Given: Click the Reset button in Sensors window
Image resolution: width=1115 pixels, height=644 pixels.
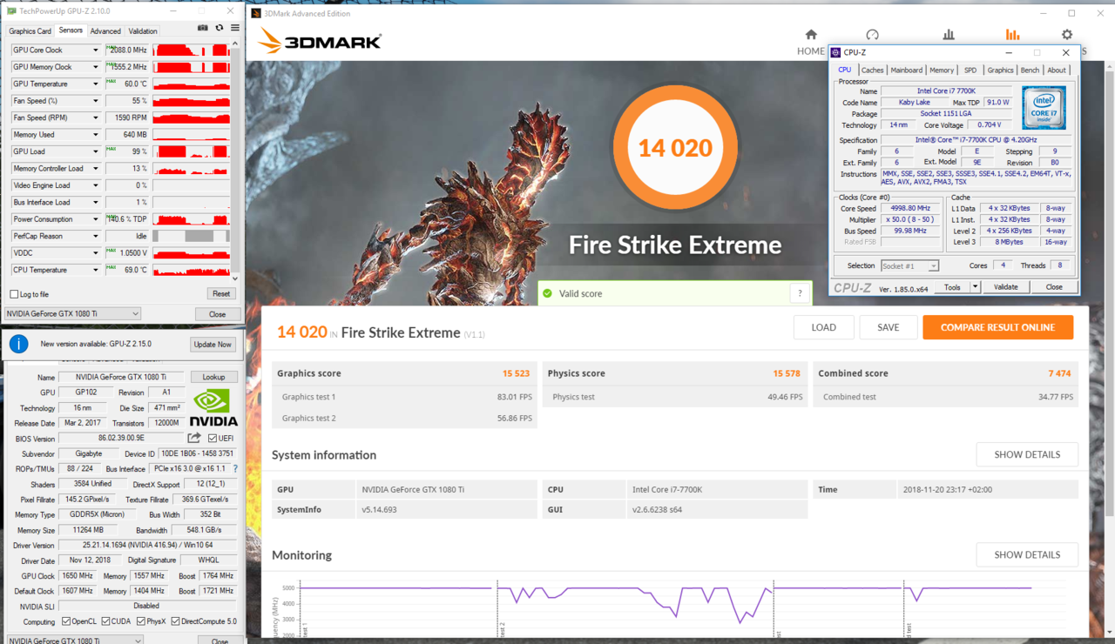Looking at the screenshot, I should coord(221,294).
